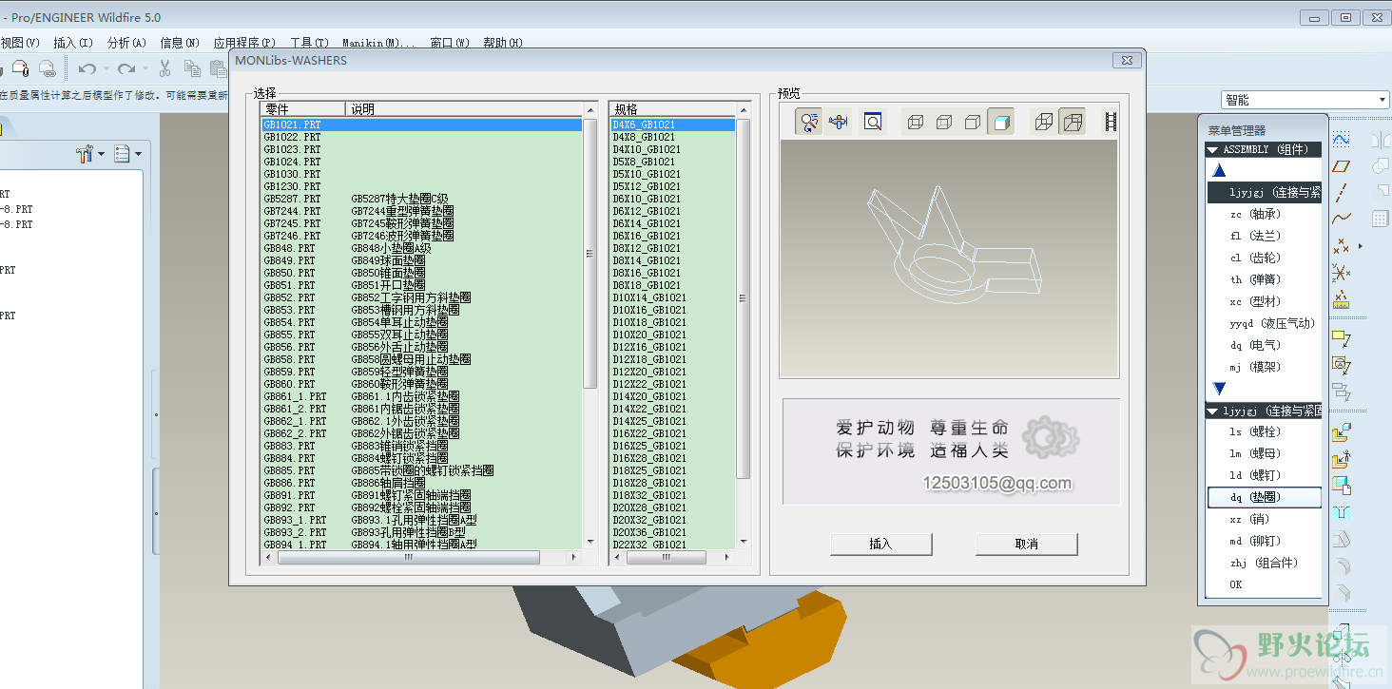Click the film strip icon in preview

coord(1110,122)
